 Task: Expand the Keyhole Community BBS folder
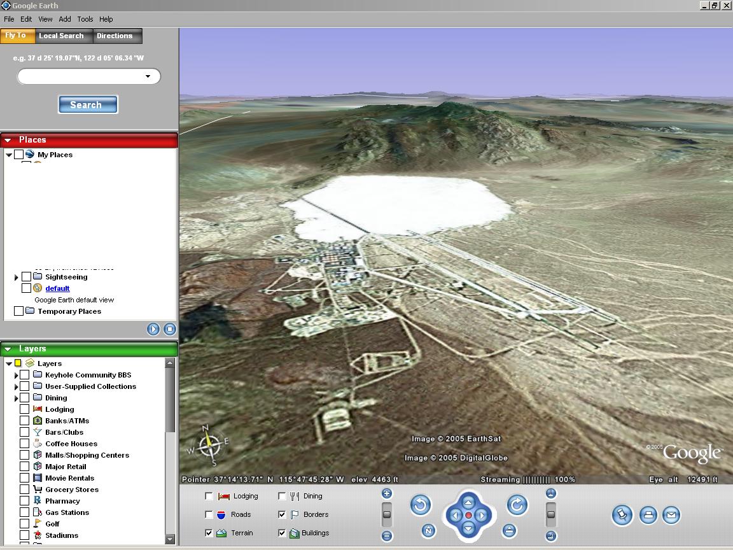[17, 375]
